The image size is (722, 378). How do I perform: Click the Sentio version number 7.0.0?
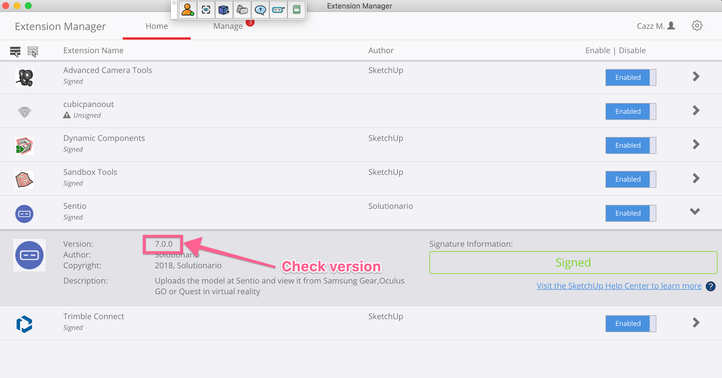164,244
